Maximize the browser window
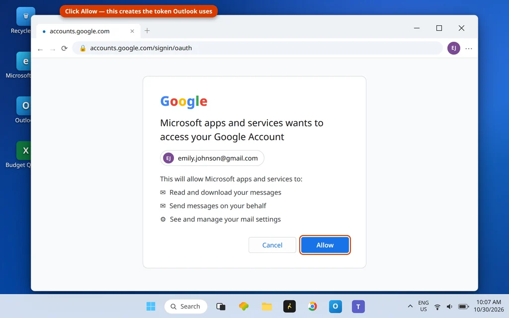The image size is (509, 318). (439, 28)
